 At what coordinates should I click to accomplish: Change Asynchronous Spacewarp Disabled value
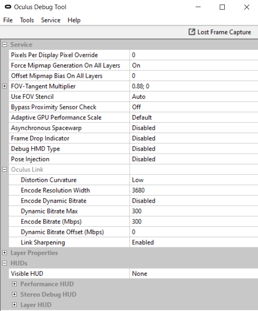(194, 128)
